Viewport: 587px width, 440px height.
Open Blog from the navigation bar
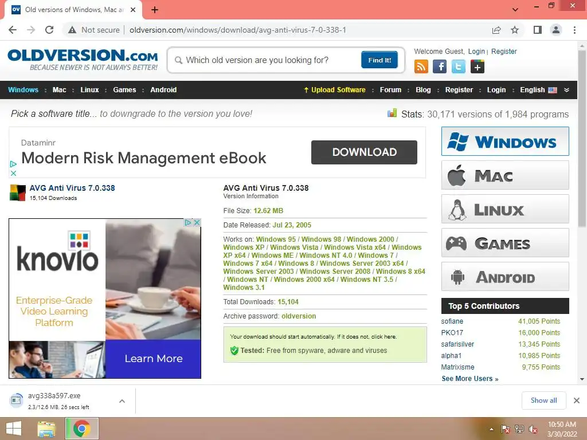pyautogui.click(x=423, y=90)
